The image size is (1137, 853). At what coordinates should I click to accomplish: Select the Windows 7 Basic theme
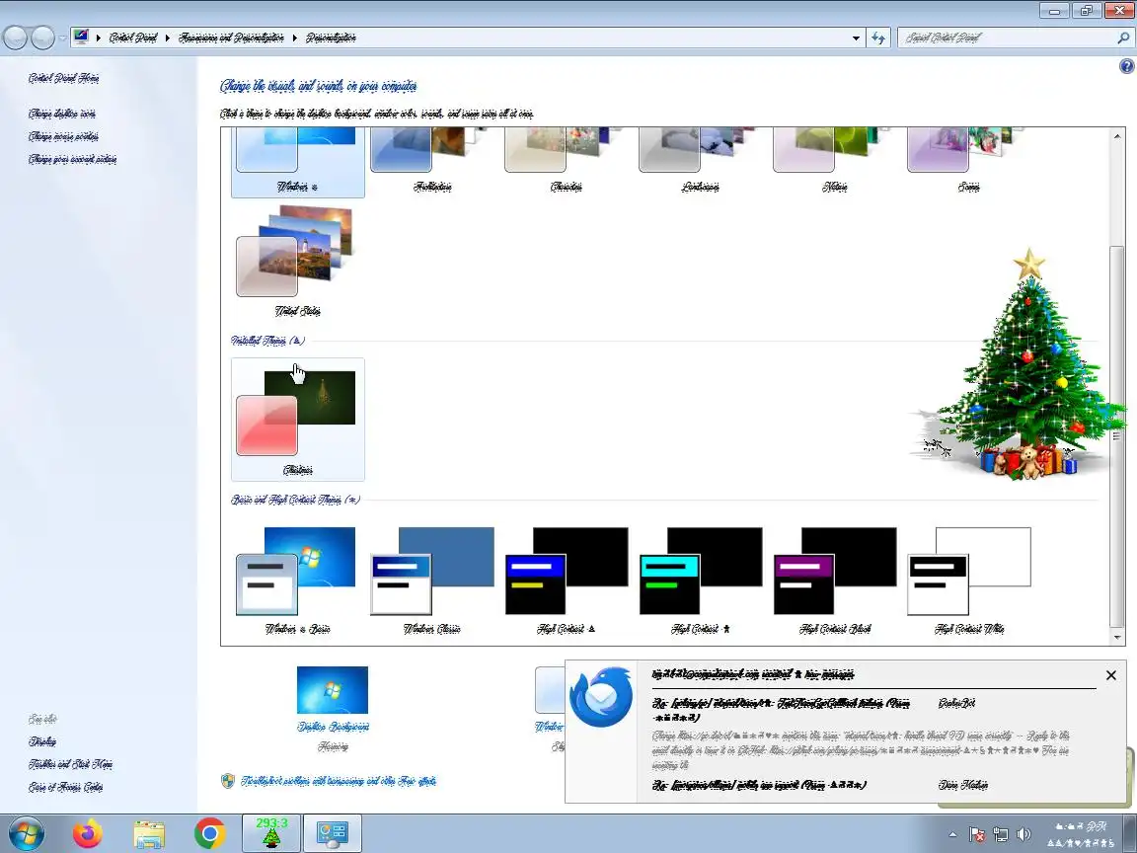pyautogui.click(x=297, y=581)
